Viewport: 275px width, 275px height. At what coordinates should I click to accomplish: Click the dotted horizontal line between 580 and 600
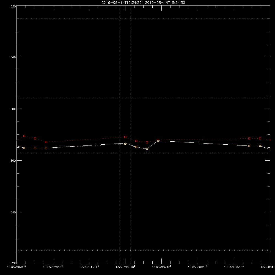pyautogui.click(x=143, y=97)
